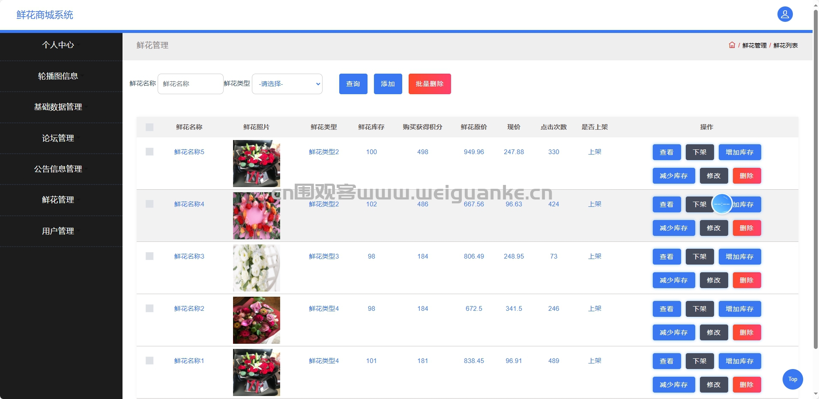Click the home icon in breadcrumb
The image size is (819, 399).
coord(732,45)
